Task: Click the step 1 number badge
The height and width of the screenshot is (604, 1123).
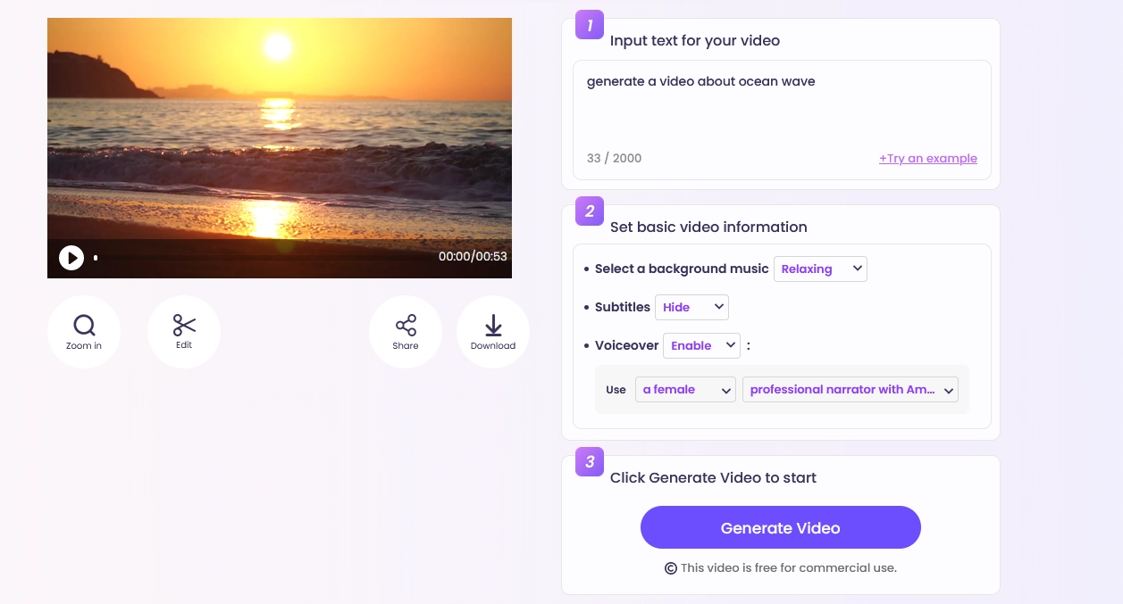Action: tap(590, 25)
